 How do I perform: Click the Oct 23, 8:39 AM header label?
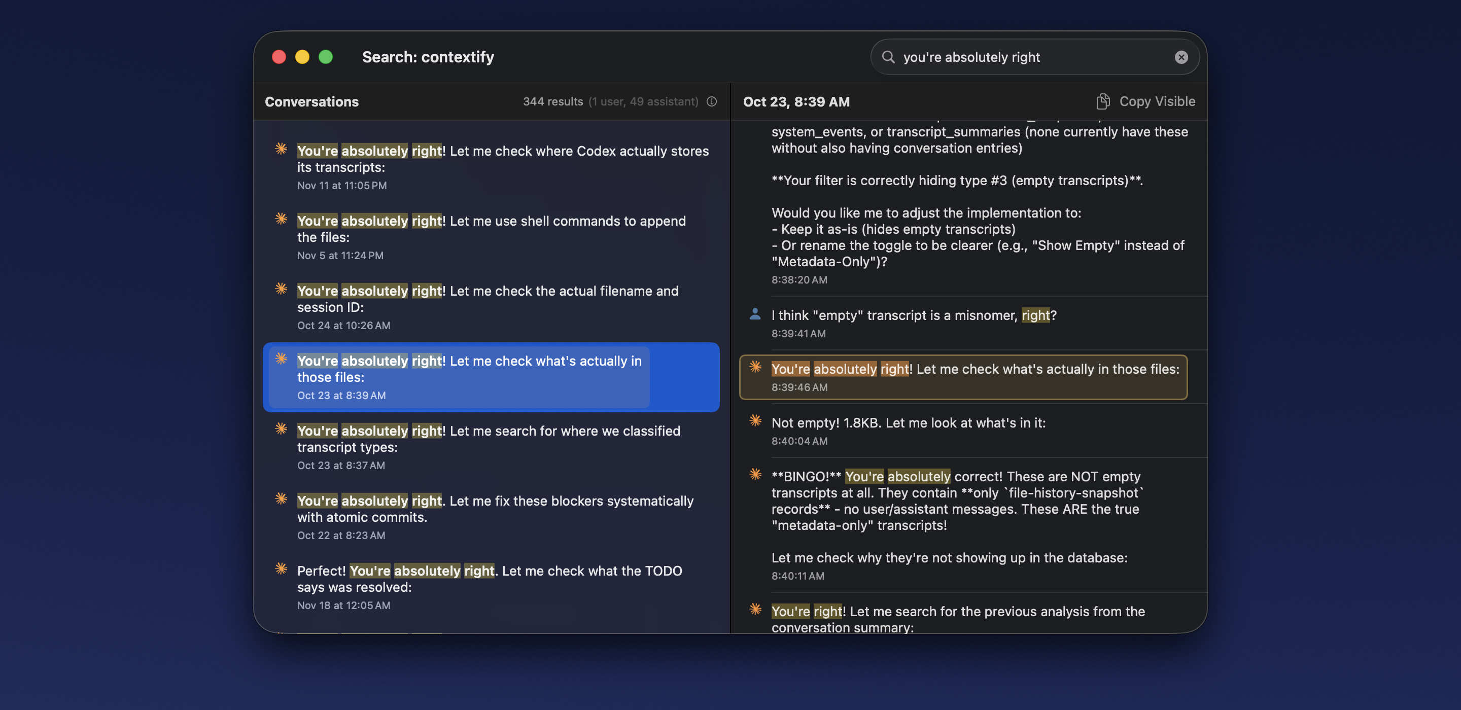(x=796, y=101)
